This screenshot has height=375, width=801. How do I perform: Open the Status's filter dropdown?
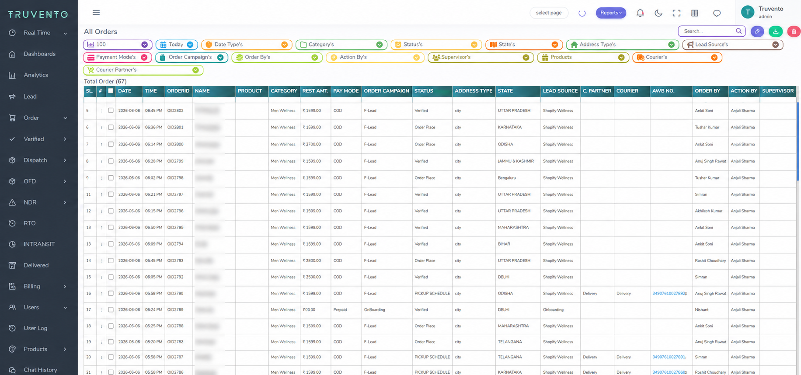coord(436,45)
